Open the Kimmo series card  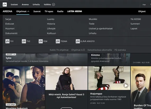(x=109, y=60)
